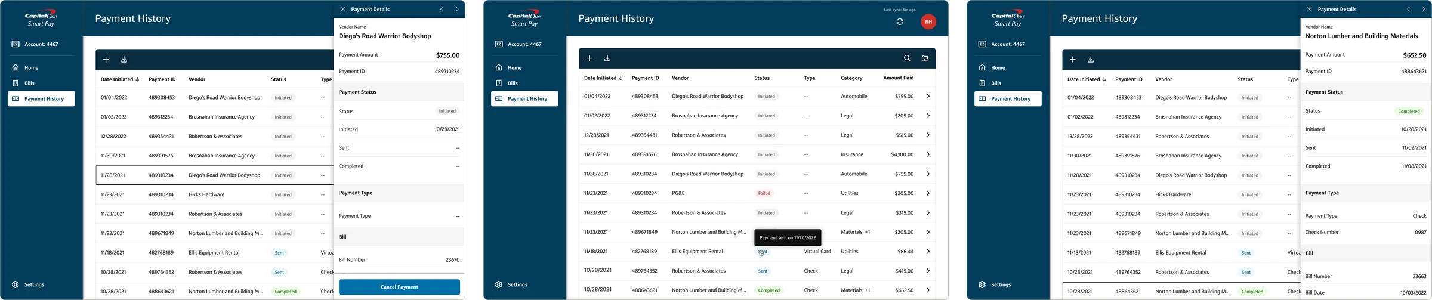Click the plus icon in the right screen toolbar
This screenshot has width=1432, height=300.
click(x=1072, y=60)
